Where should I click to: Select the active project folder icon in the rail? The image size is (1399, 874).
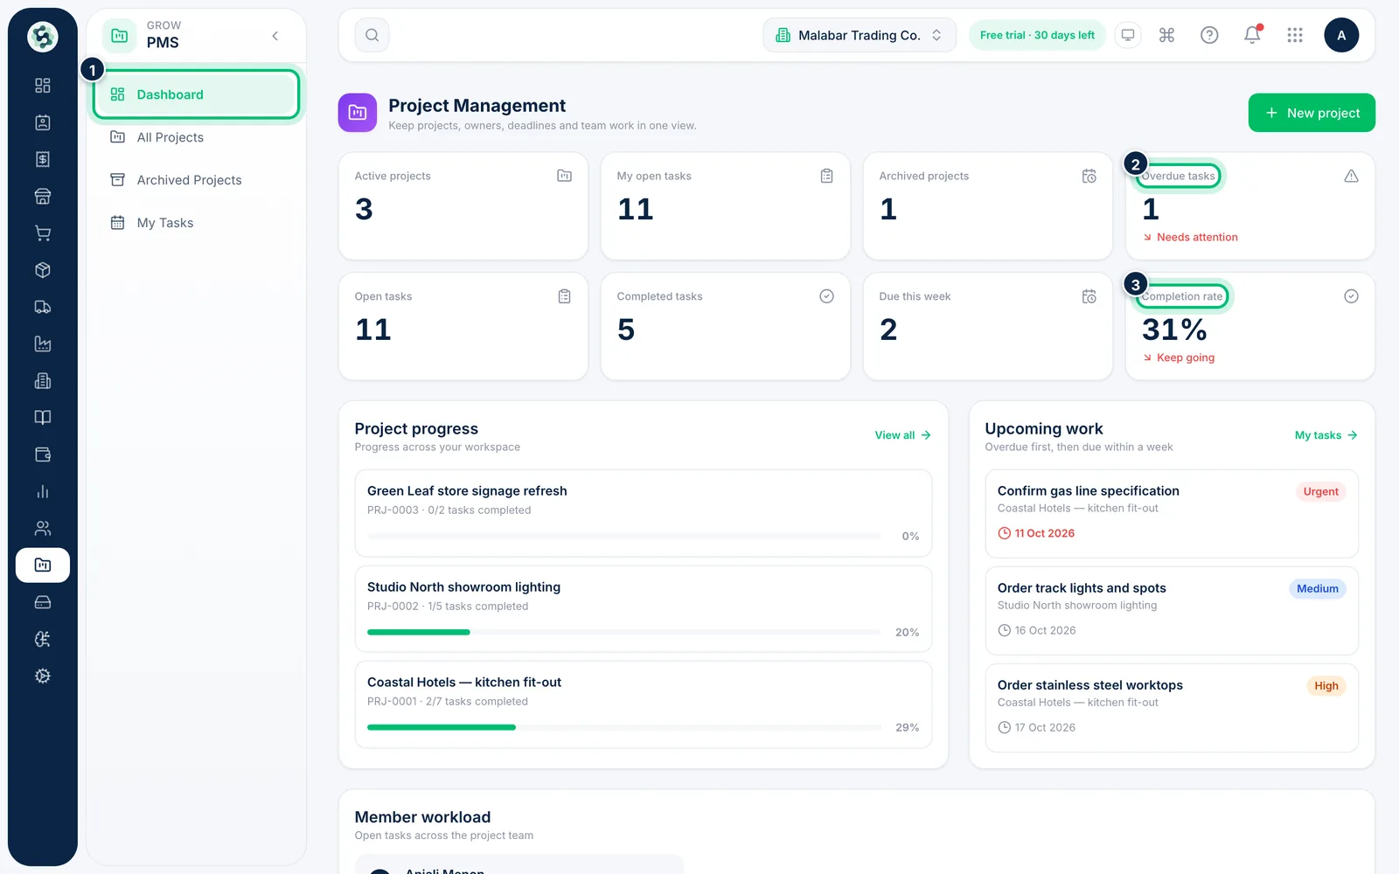click(42, 565)
